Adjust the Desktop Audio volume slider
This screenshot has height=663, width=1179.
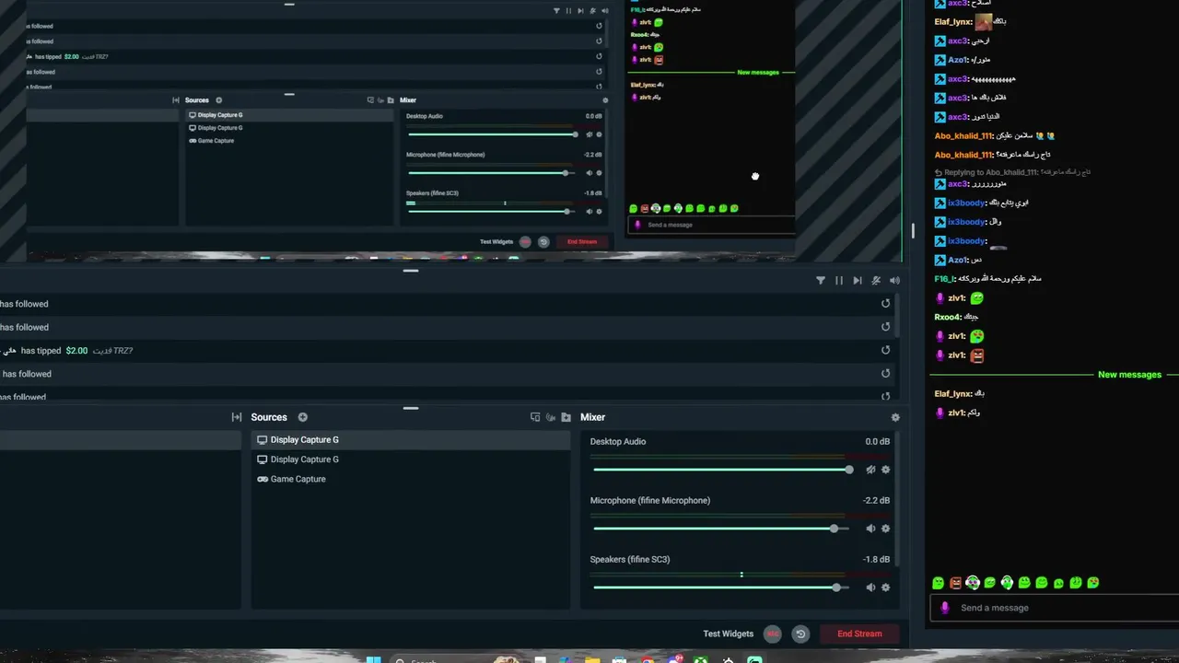723,470
